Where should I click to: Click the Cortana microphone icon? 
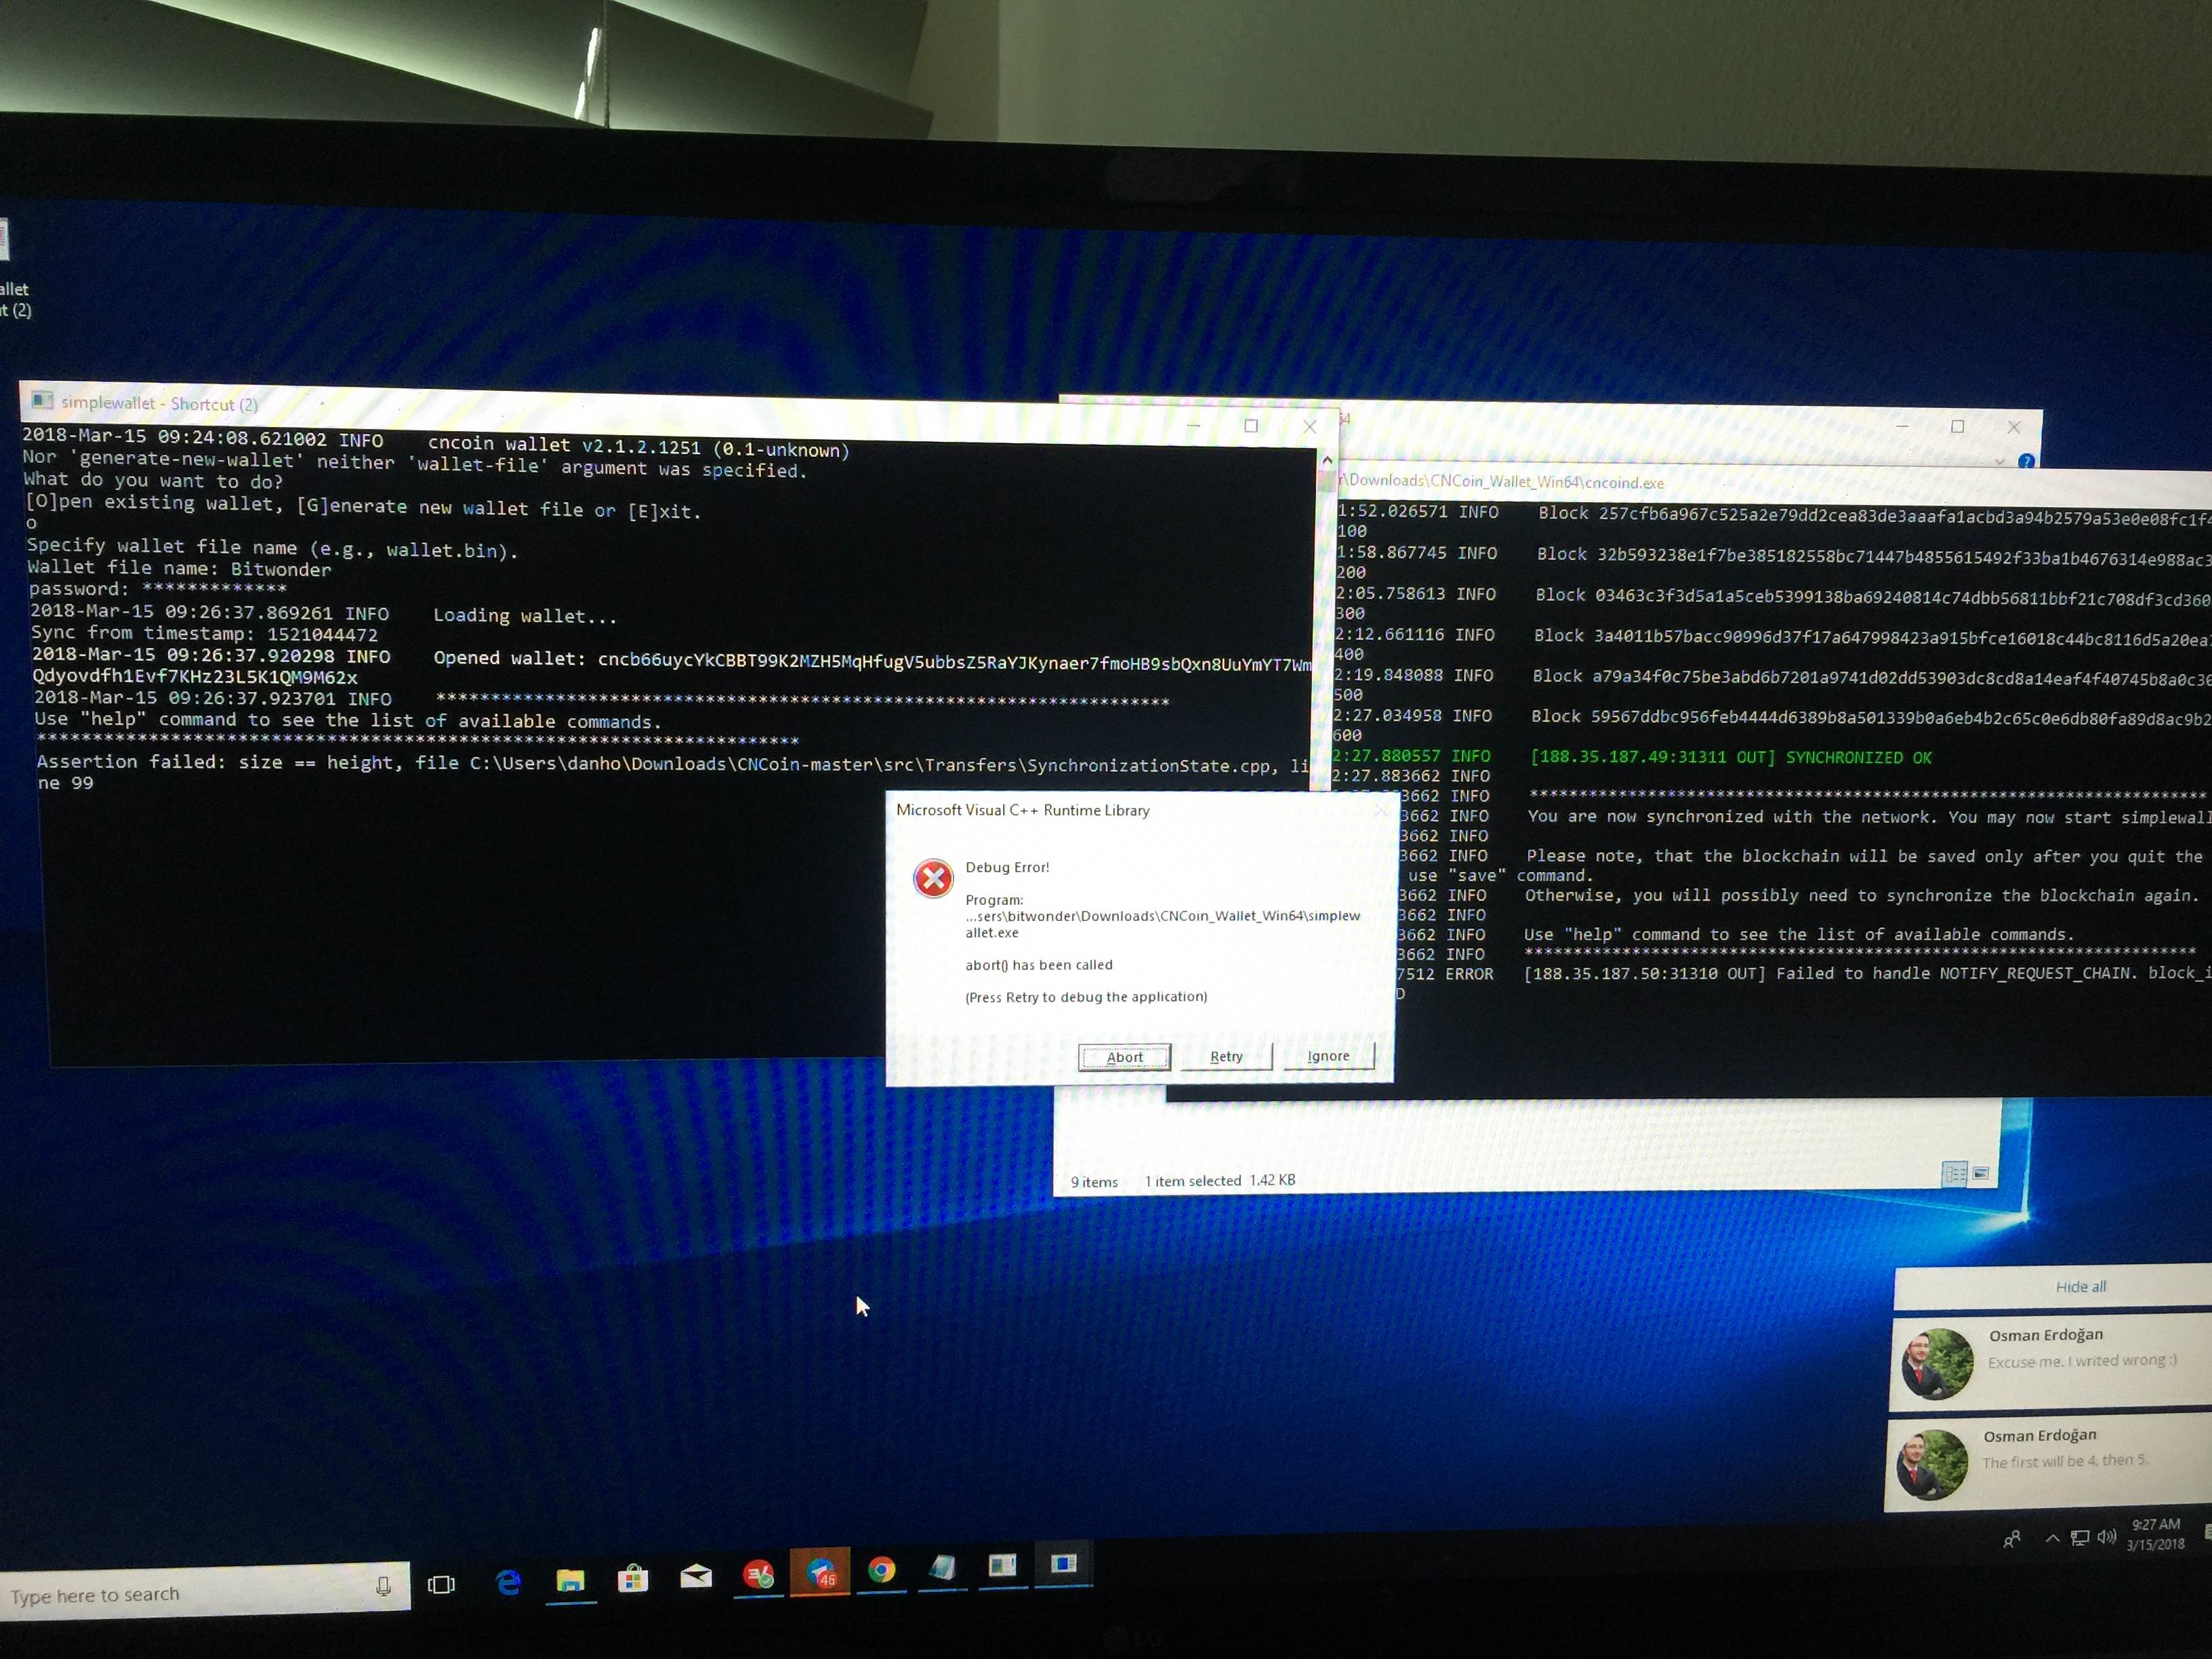pyautogui.click(x=383, y=1586)
